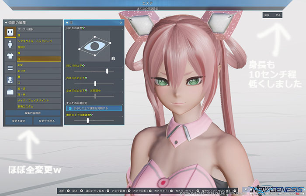Click 変更せず戻る to discard changes
The height and width of the screenshot is (196, 306).
(47, 121)
